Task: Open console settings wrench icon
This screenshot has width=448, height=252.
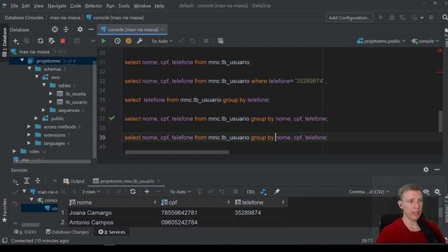Action: tap(140, 41)
